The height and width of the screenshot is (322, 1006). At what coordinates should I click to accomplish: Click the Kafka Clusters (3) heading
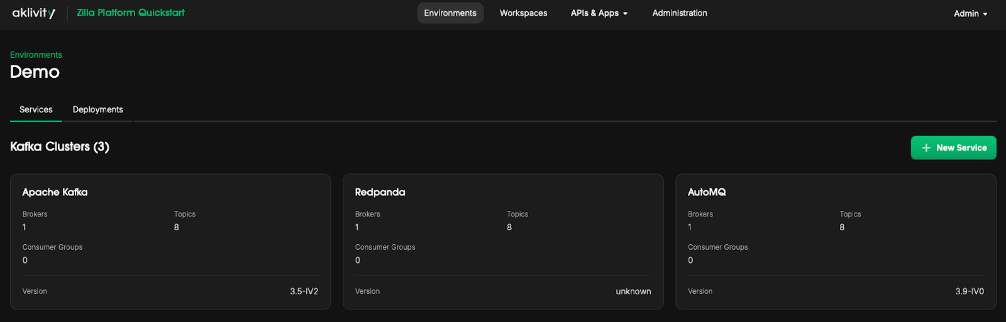point(60,146)
